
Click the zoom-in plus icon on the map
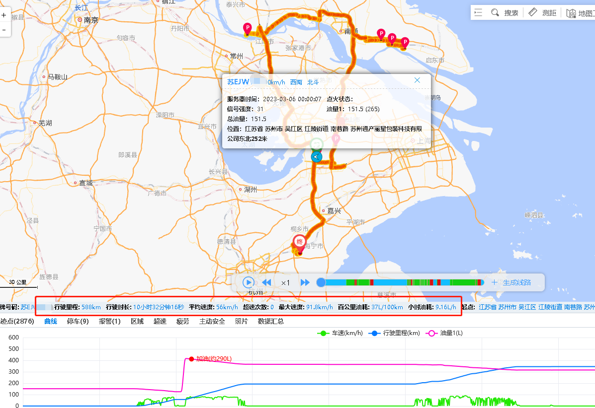coord(5,16)
